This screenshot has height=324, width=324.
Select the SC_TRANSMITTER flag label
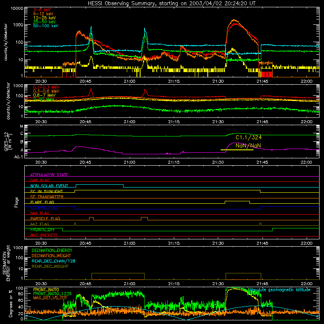(47, 197)
